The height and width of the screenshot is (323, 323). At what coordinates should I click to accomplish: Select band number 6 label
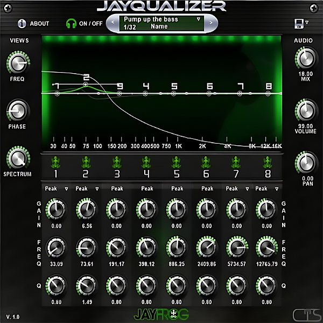(x=206, y=174)
